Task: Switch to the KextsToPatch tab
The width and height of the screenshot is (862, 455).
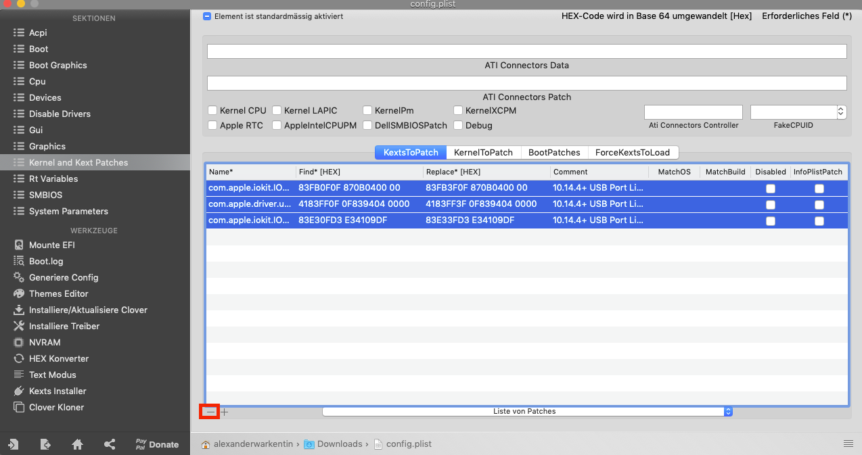Action: coord(411,152)
